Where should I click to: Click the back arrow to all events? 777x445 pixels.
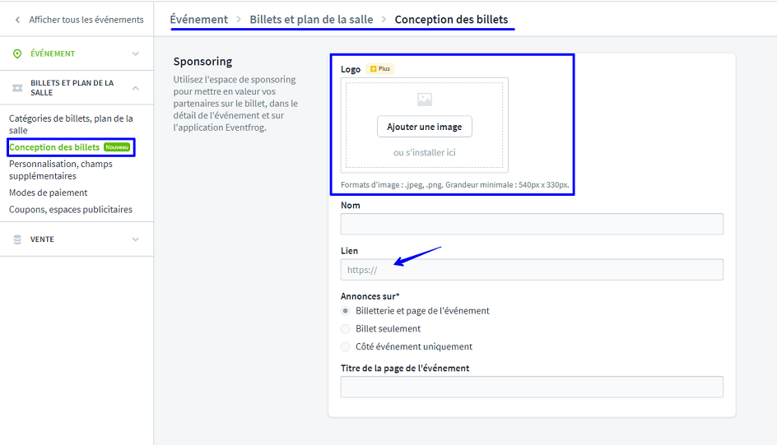17,20
